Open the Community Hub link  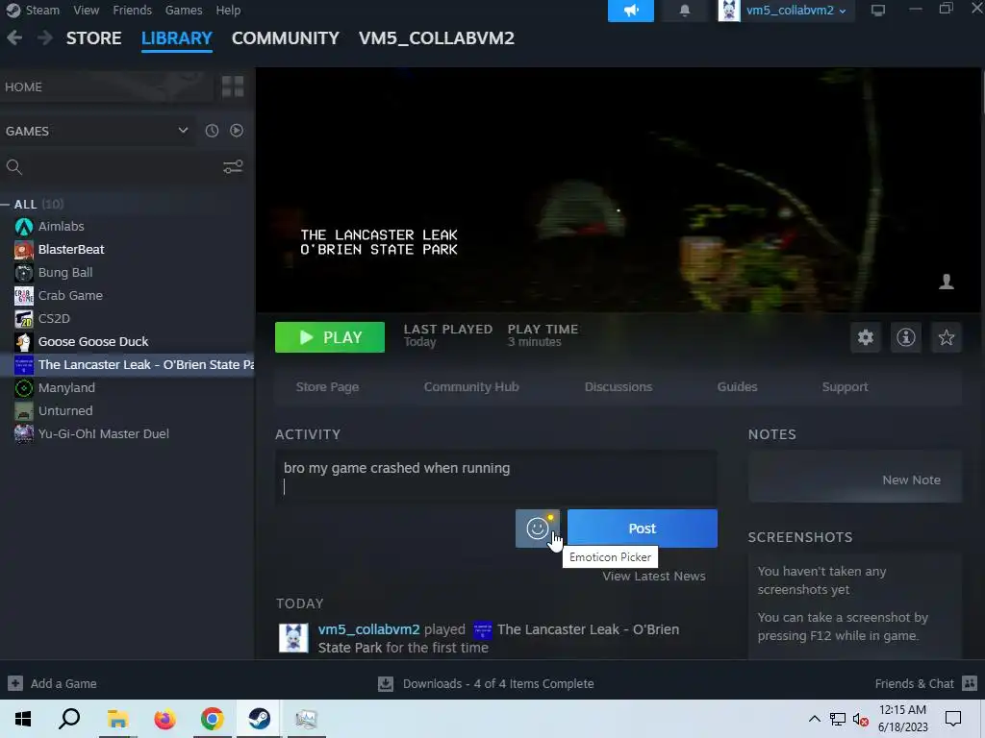(x=471, y=387)
